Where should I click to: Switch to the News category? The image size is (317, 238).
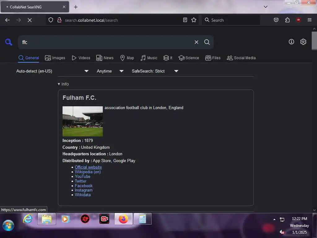coord(105,58)
